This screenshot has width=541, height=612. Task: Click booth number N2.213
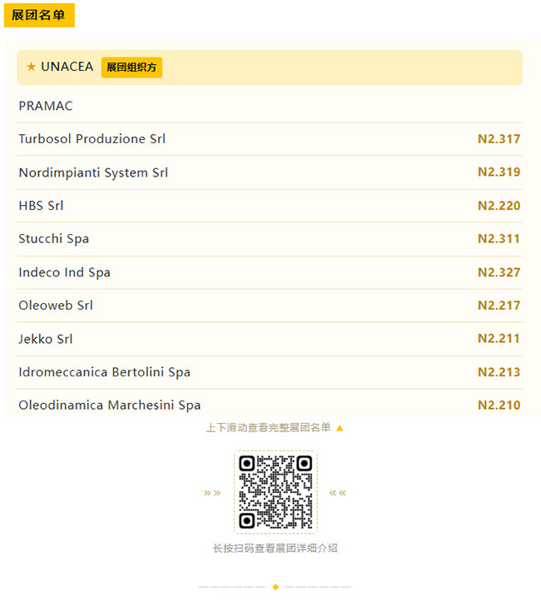pyautogui.click(x=499, y=372)
